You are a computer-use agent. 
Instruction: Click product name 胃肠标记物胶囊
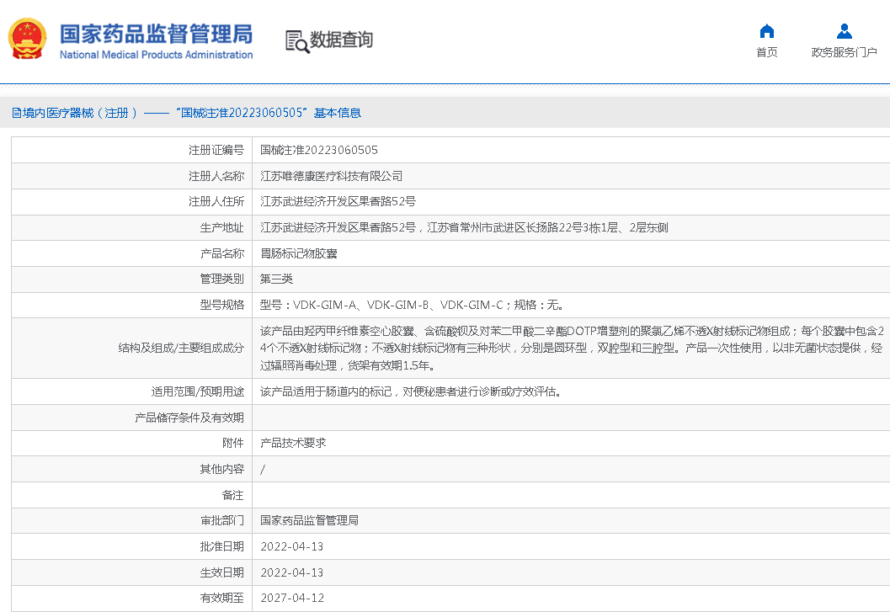(x=299, y=253)
